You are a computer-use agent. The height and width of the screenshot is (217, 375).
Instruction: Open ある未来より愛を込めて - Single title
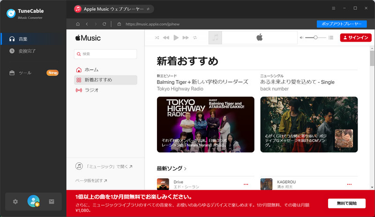point(297,82)
